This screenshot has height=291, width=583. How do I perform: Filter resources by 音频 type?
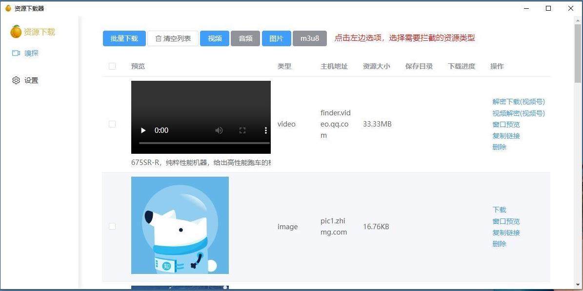[245, 38]
